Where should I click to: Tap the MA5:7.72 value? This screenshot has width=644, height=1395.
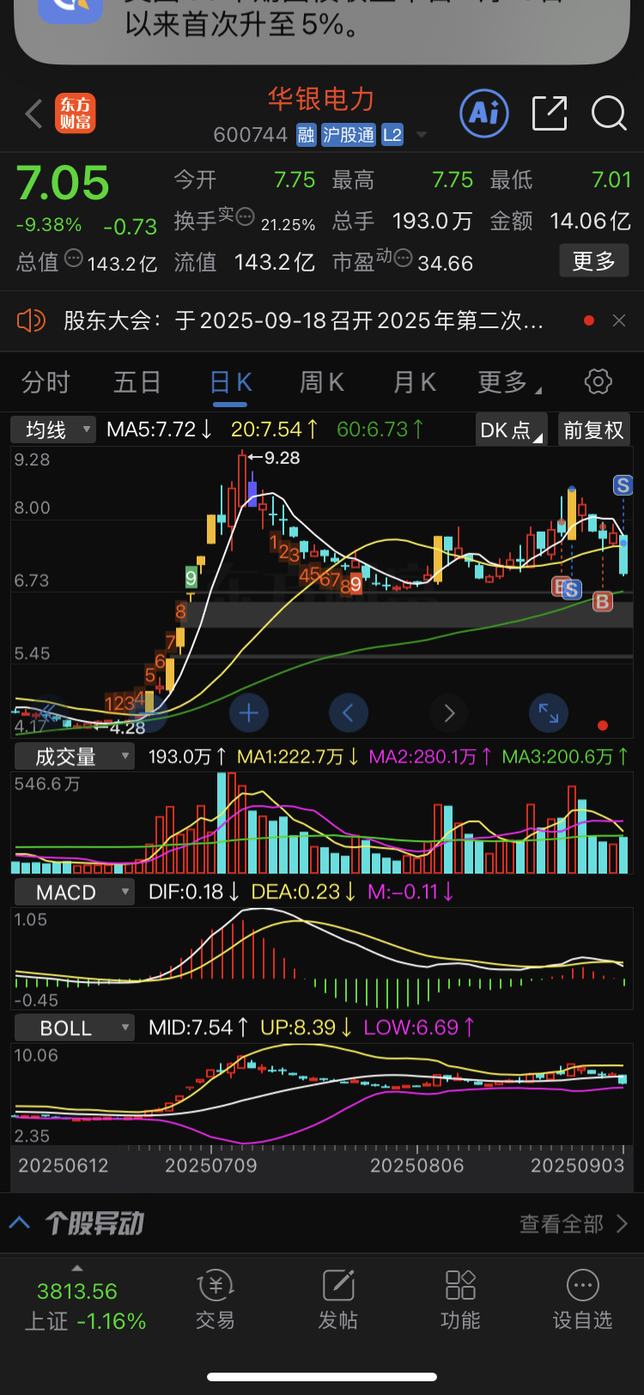160,429
